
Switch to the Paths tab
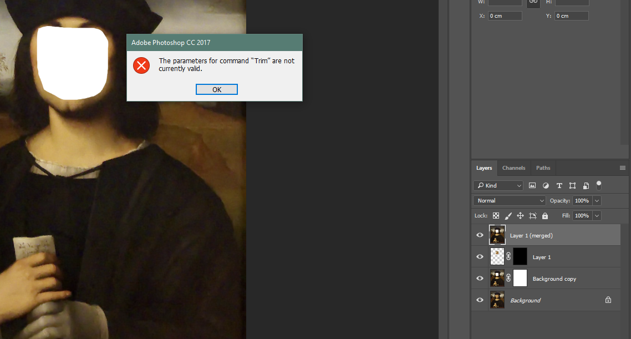tap(543, 168)
